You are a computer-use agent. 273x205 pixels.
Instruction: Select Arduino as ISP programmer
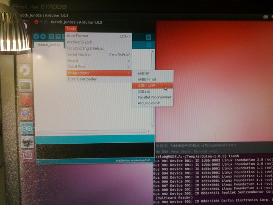tap(153, 103)
